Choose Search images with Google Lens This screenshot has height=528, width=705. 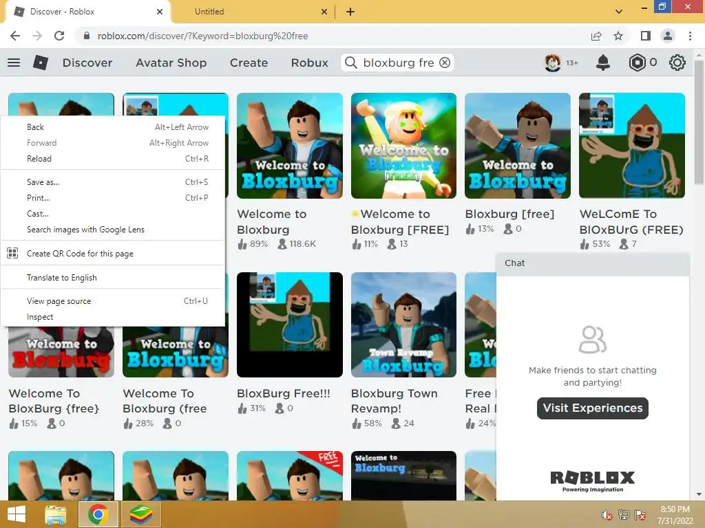(113, 230)
